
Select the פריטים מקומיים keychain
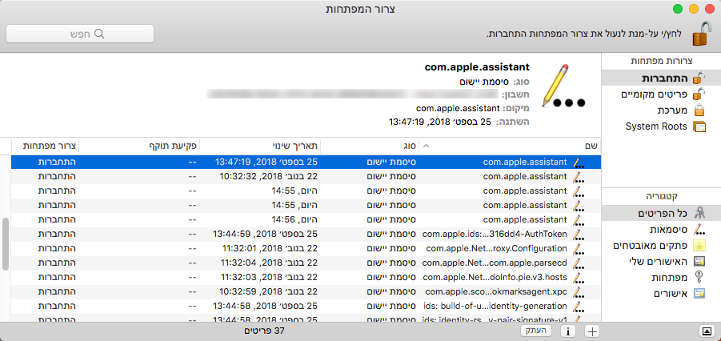[x=655, y=94]
